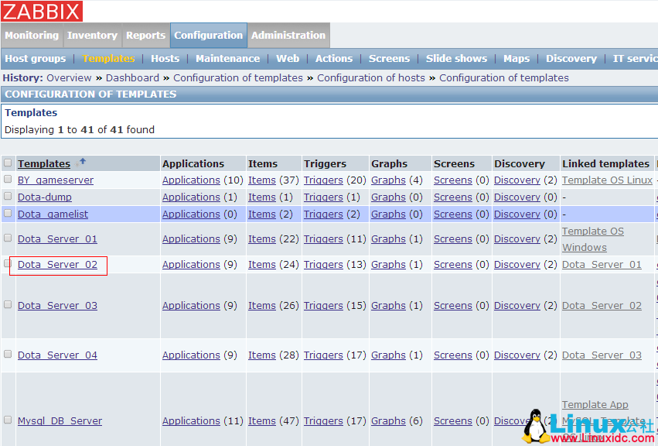The width and height of the screenshot is (658, 446).
Task: Click the ZABBIX logo
Action: (42, 11)
